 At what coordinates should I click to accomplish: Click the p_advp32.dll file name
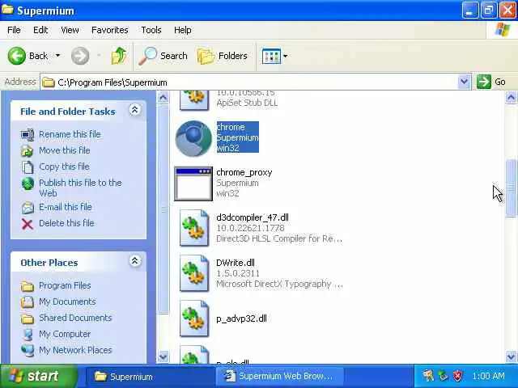click(x=241, y=318)
